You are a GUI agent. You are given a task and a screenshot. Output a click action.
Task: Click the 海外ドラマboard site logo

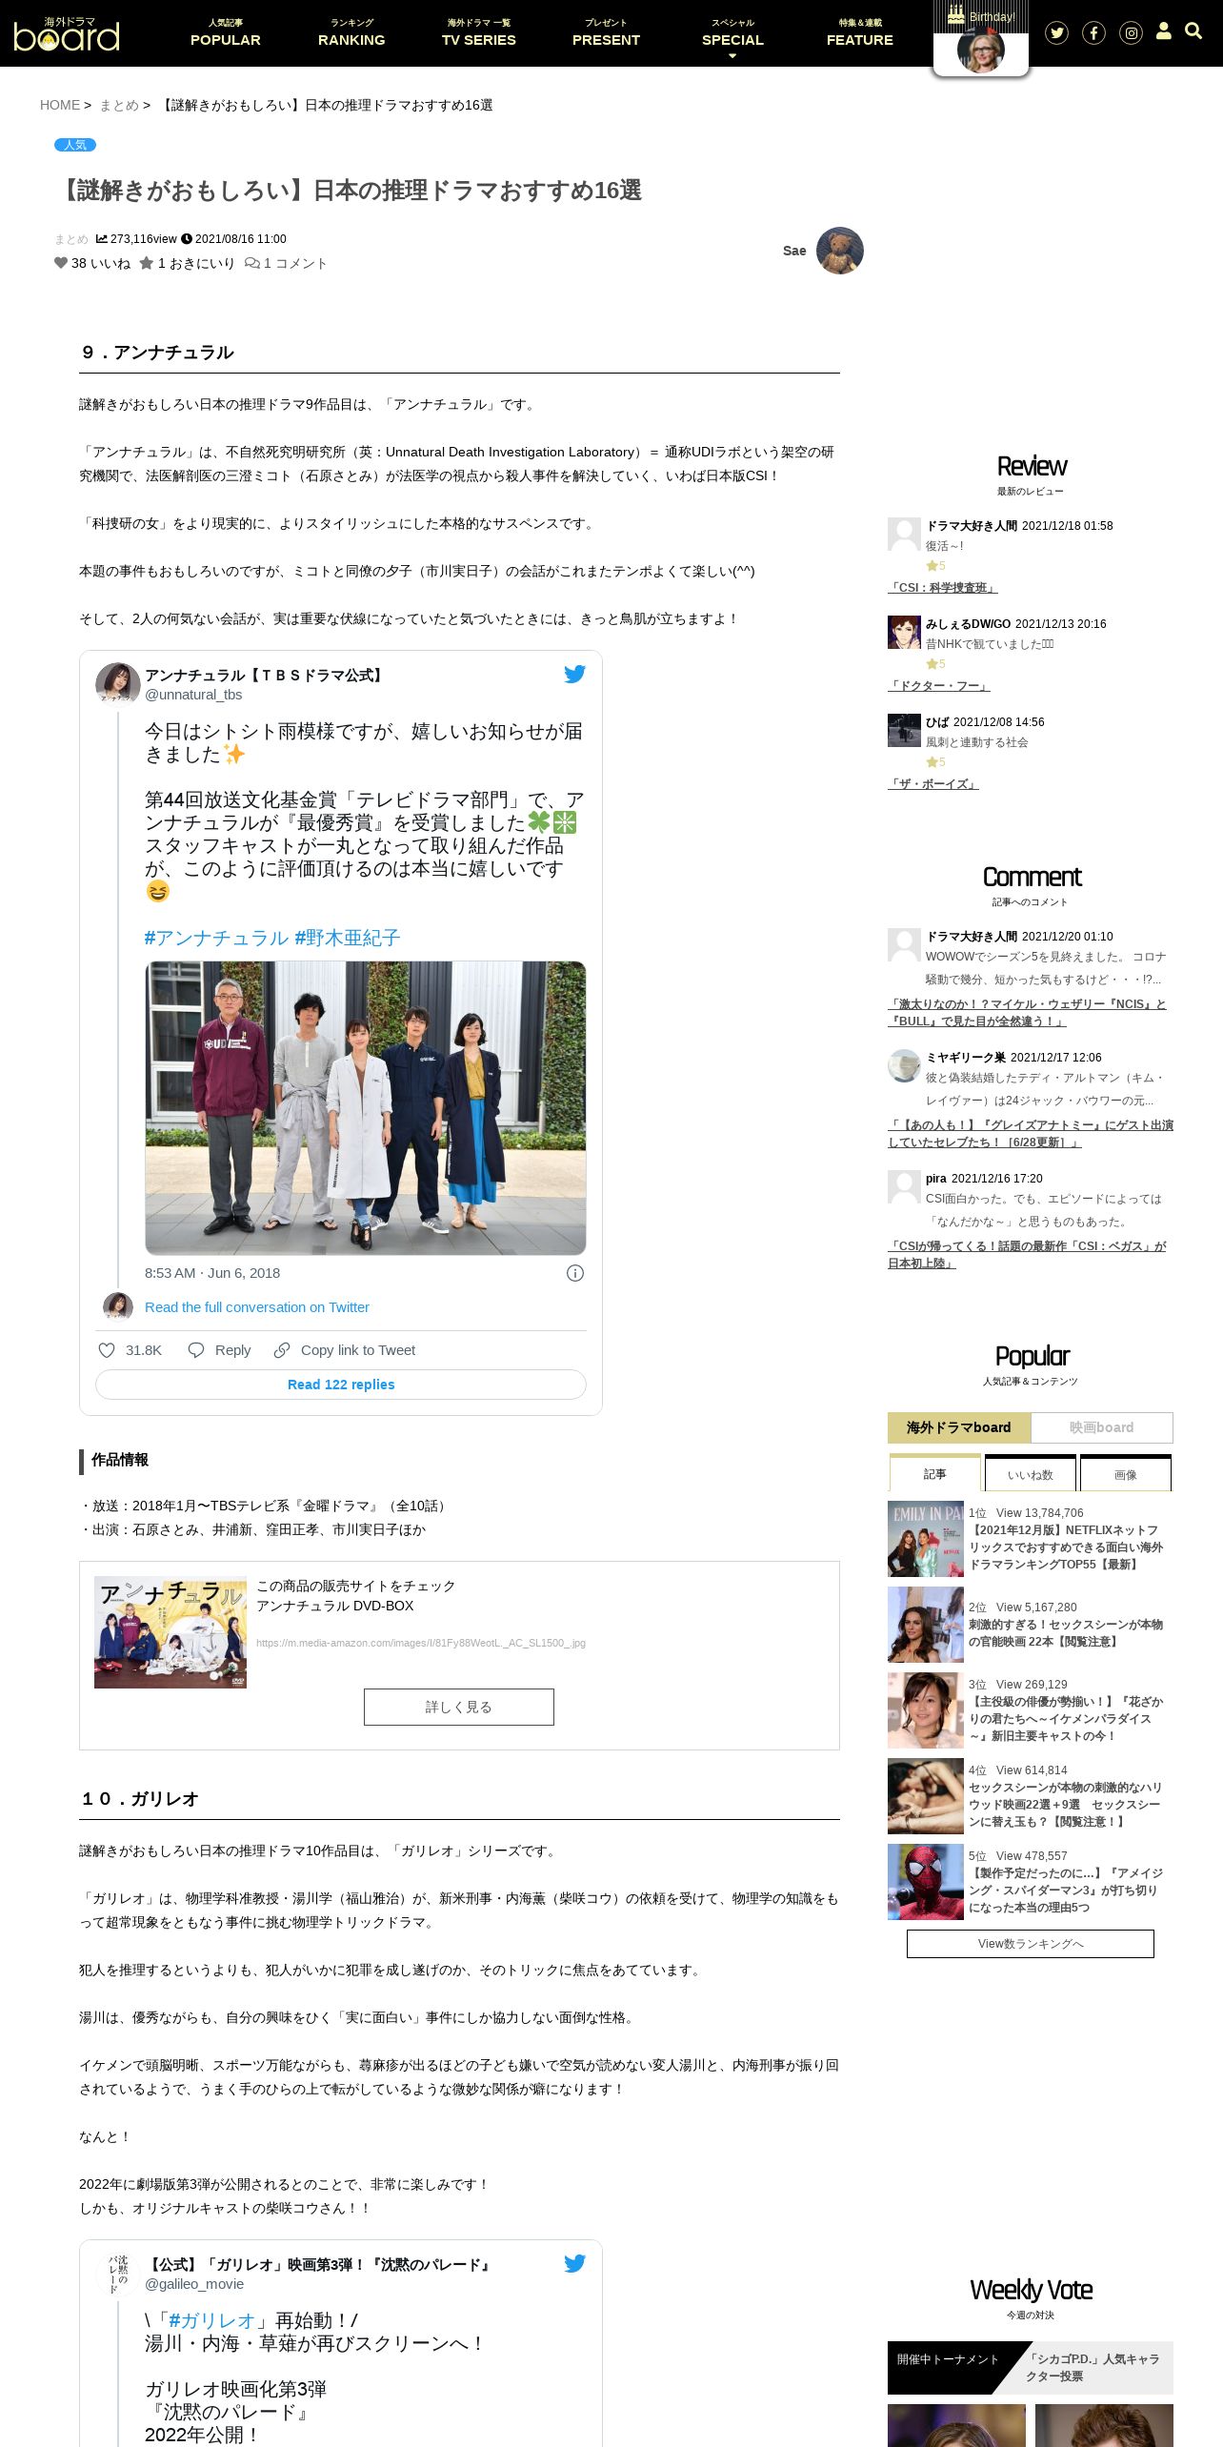tap(67, 34)
